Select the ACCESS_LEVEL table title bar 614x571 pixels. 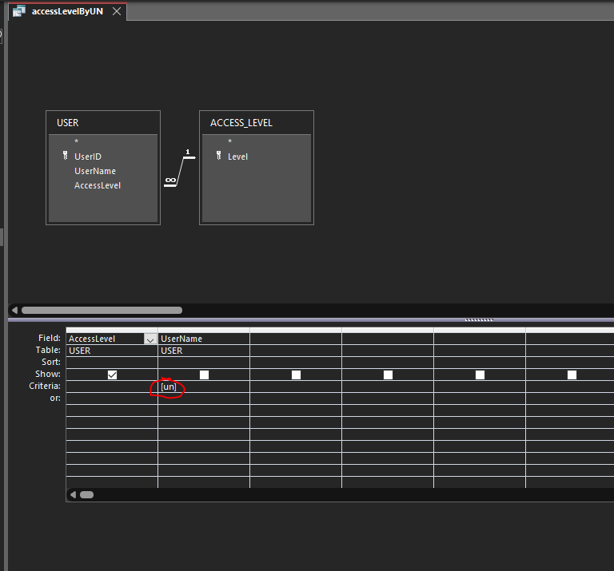click(257, 123)
